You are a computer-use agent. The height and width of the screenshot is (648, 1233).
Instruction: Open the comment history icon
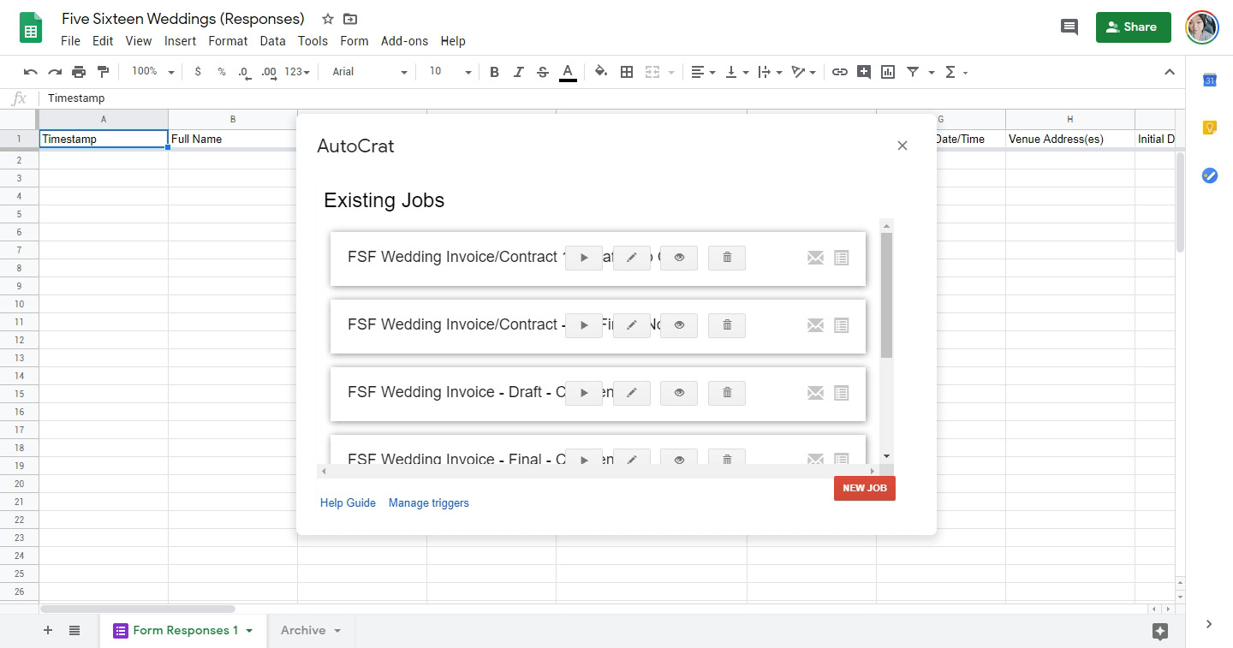(x=1069, y=27)
